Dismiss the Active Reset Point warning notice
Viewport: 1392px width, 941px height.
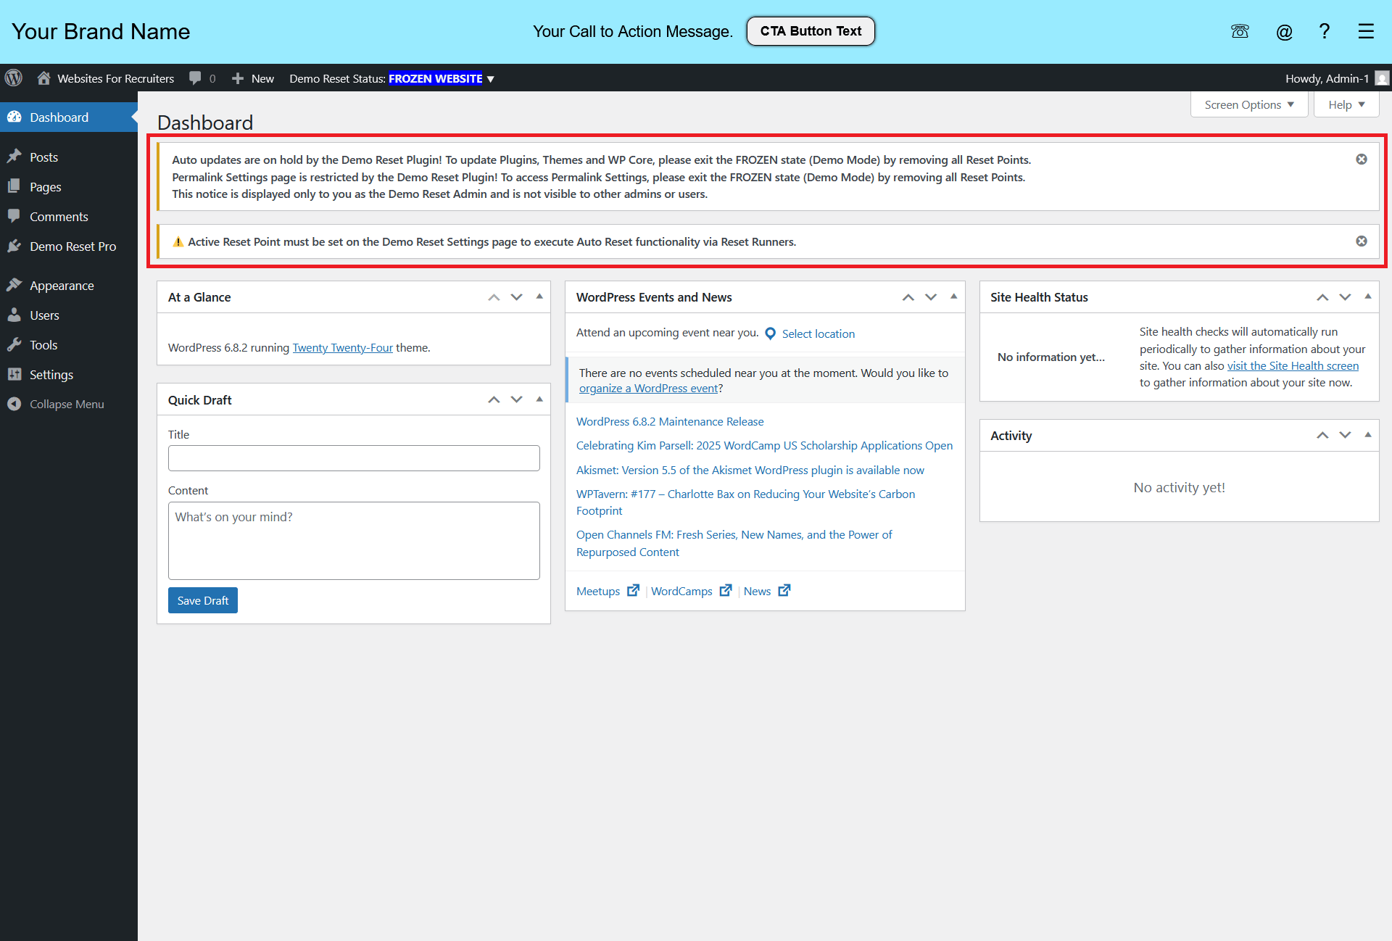click(1362, 241)
